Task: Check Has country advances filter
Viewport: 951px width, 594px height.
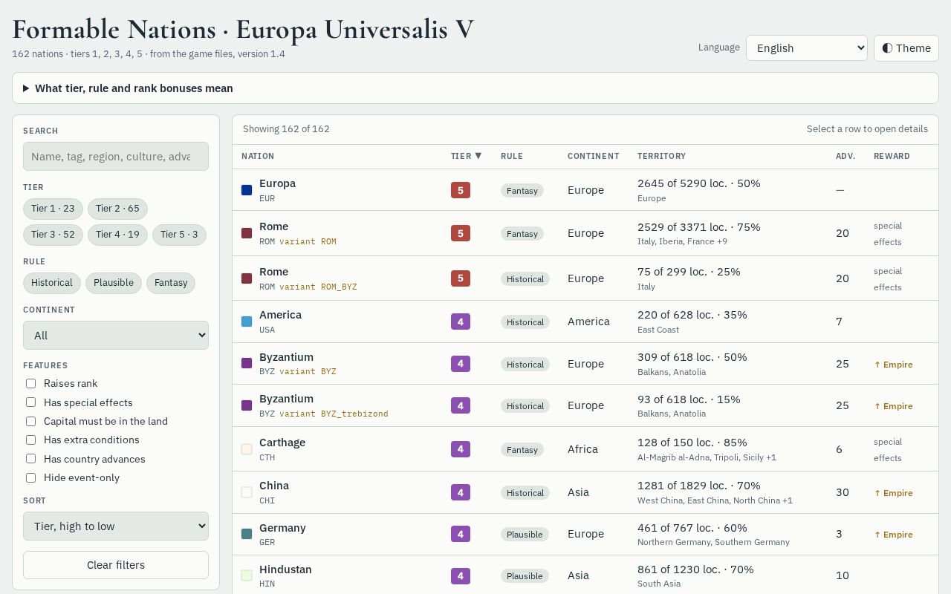Action: tap(31, 459)
